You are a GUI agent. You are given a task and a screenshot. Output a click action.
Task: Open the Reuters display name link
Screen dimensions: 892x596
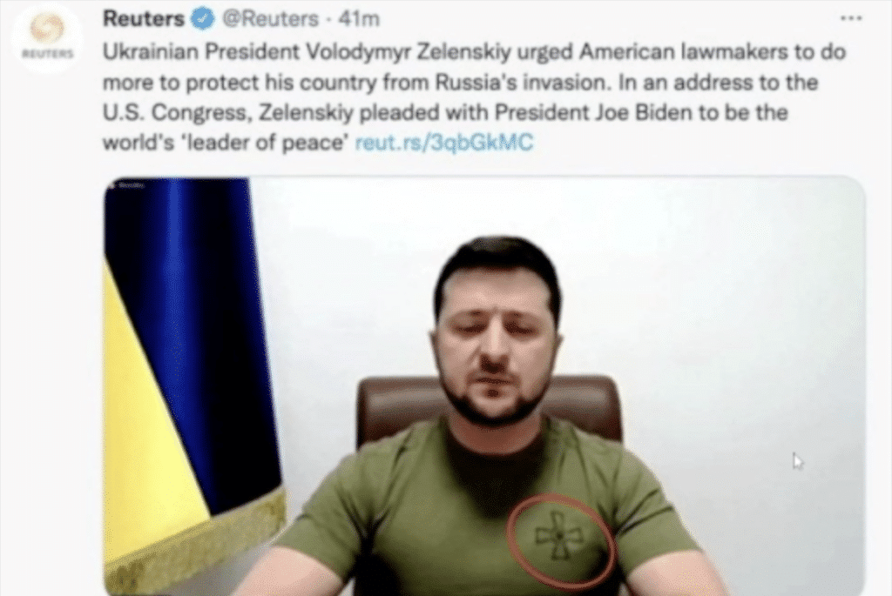pyautogui.click(x=144, y=19)
